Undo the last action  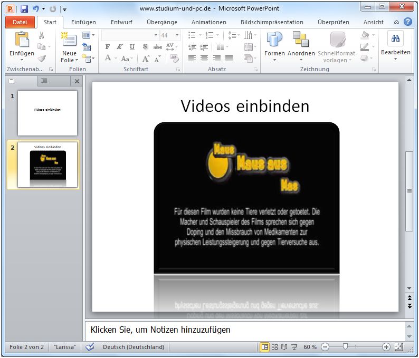[35, 9]
